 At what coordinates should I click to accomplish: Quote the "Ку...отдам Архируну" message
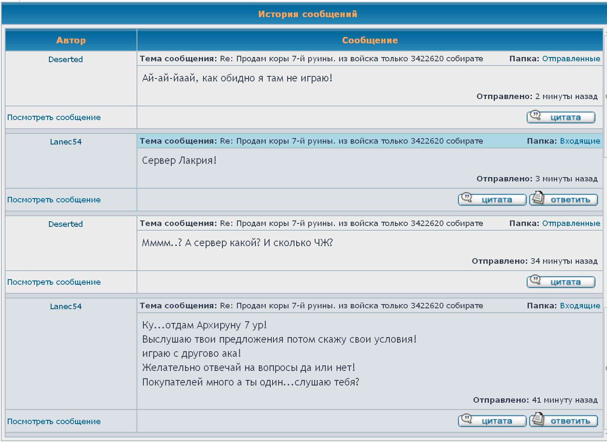(x=492, y=421)
